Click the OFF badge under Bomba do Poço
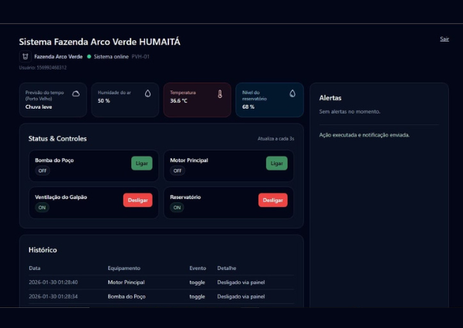The height and width of the screenshot is (328, 463). click(x=42, y=171)
